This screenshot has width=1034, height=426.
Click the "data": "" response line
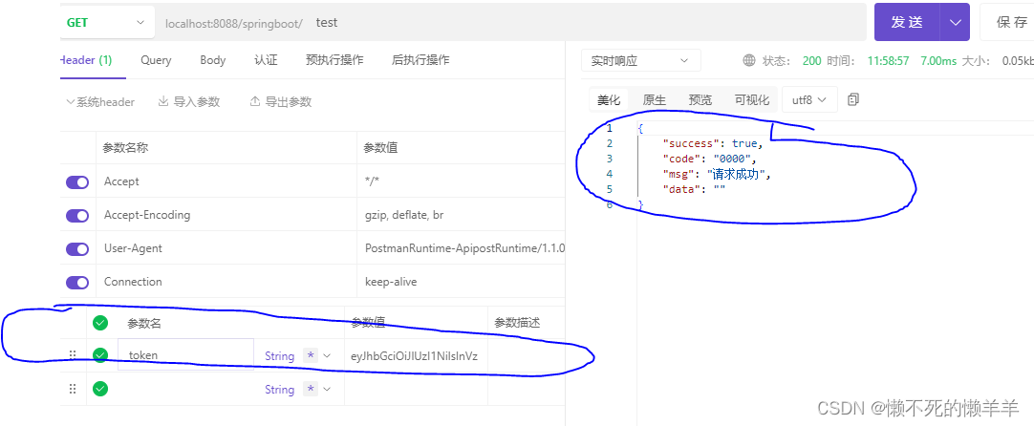pos(695,189)
